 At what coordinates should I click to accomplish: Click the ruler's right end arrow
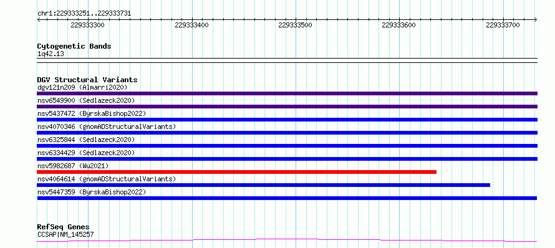pyautogui.click(x=536, y=19)
